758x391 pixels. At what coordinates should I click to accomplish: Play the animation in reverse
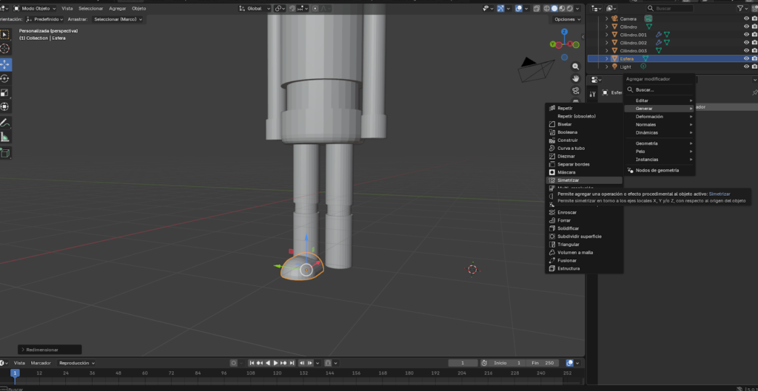(268, 363)
